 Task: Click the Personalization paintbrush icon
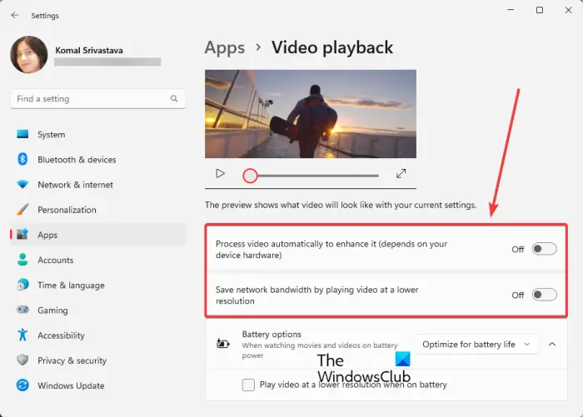(x=22, y=210)
